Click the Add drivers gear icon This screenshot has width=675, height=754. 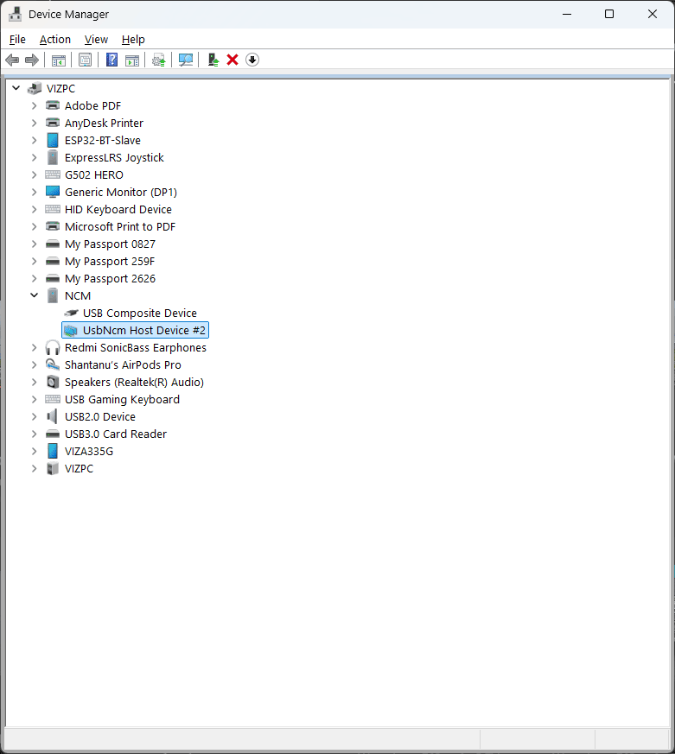coord(158,60)
